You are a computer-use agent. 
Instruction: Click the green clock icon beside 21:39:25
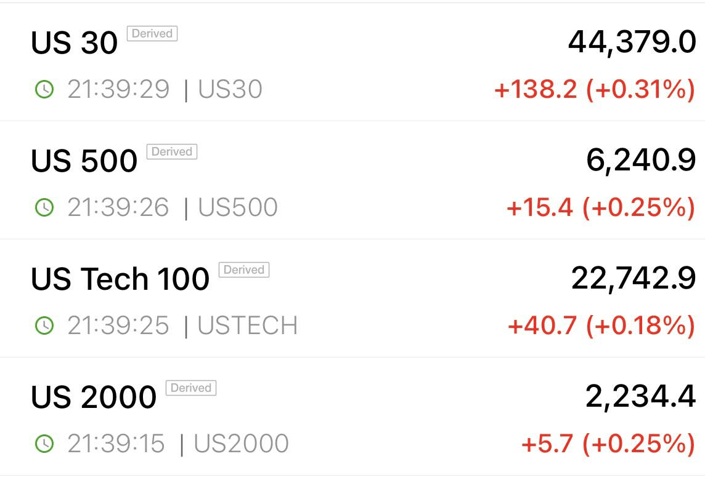tap(44, 325)
